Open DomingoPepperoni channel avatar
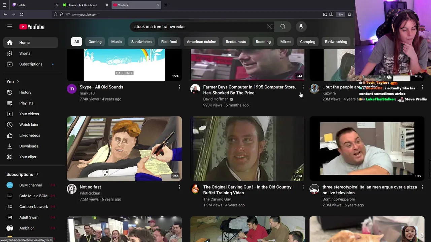 pos(314,189)
